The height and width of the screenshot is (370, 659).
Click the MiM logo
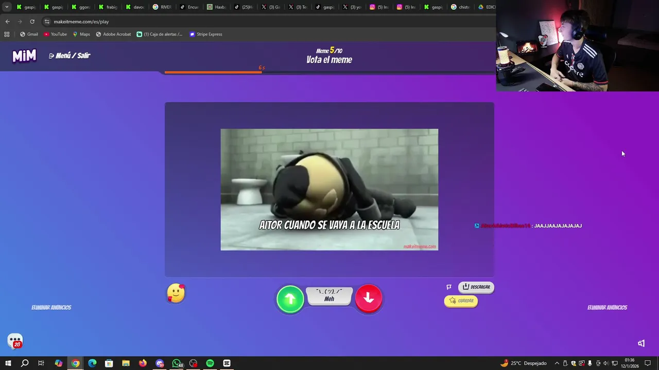click(24, 55)
